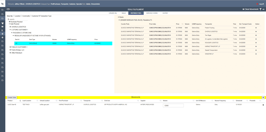The image size is (266, 132).
Task: Edit the 12000 volume field
Action: [x=173, y=106]
